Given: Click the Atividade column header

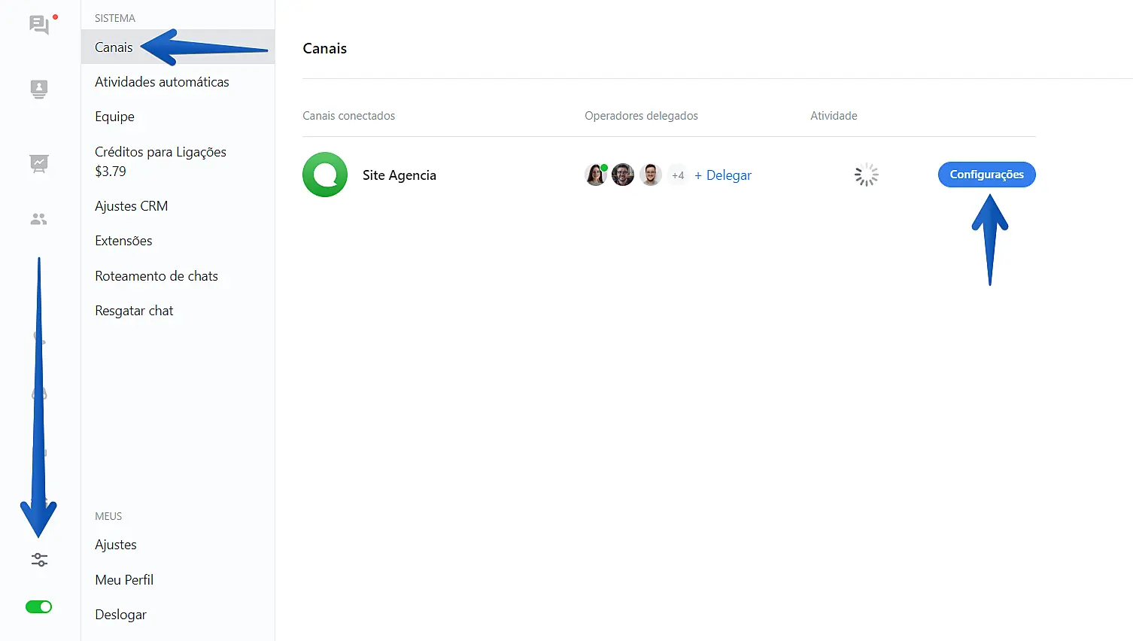Looking at the screenshot, I should (x=834, y=116).
